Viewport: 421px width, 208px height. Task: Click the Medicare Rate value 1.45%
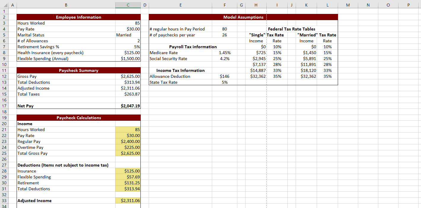click(225, 53)
